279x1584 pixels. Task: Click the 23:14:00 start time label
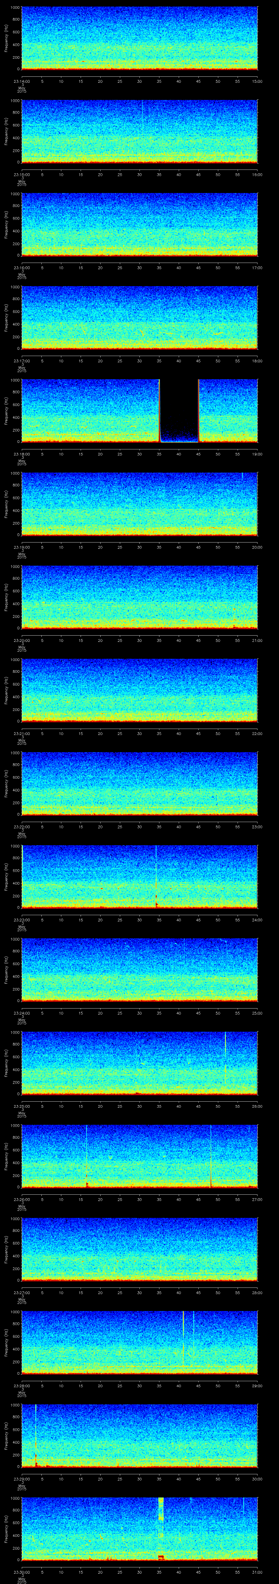(x=22, y=81)
